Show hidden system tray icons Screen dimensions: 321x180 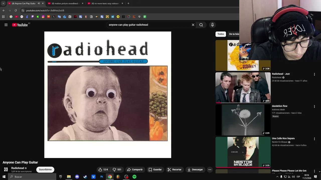pyautogui.click(x=277, y=177)
